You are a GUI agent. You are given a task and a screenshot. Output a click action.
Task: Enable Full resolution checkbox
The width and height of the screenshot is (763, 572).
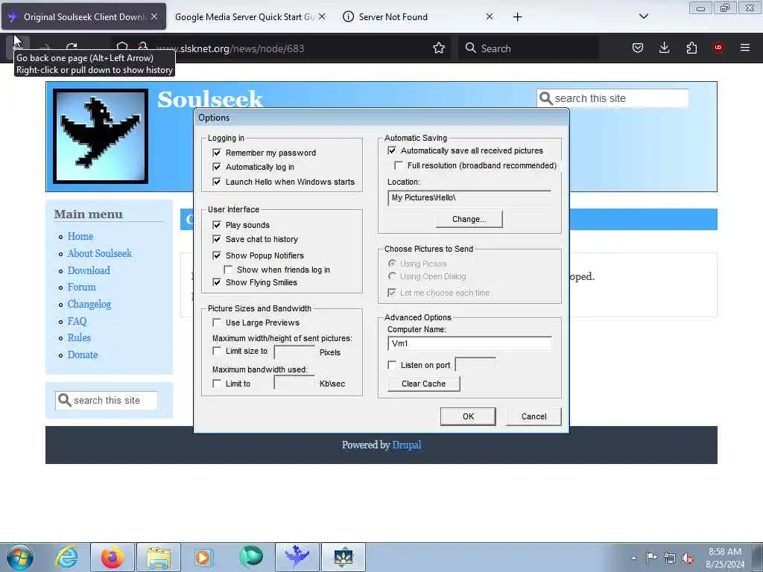(x=399, y=165)
